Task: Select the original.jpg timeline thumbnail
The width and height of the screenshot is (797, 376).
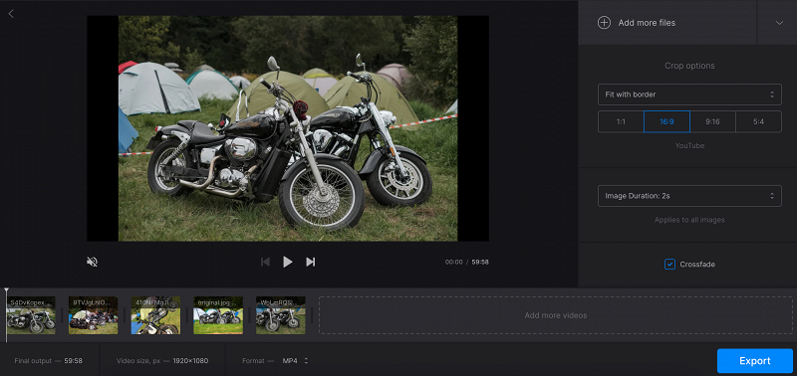Action: click(218, 315)
